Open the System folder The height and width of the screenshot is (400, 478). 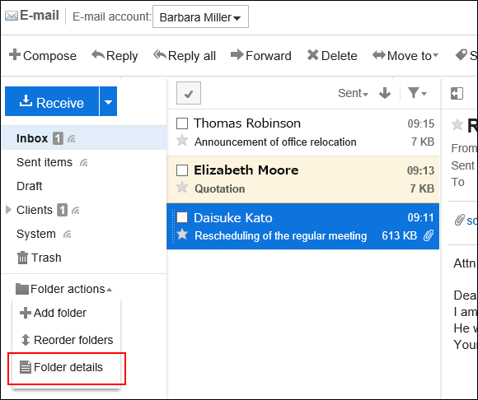[x=36, y=234]
